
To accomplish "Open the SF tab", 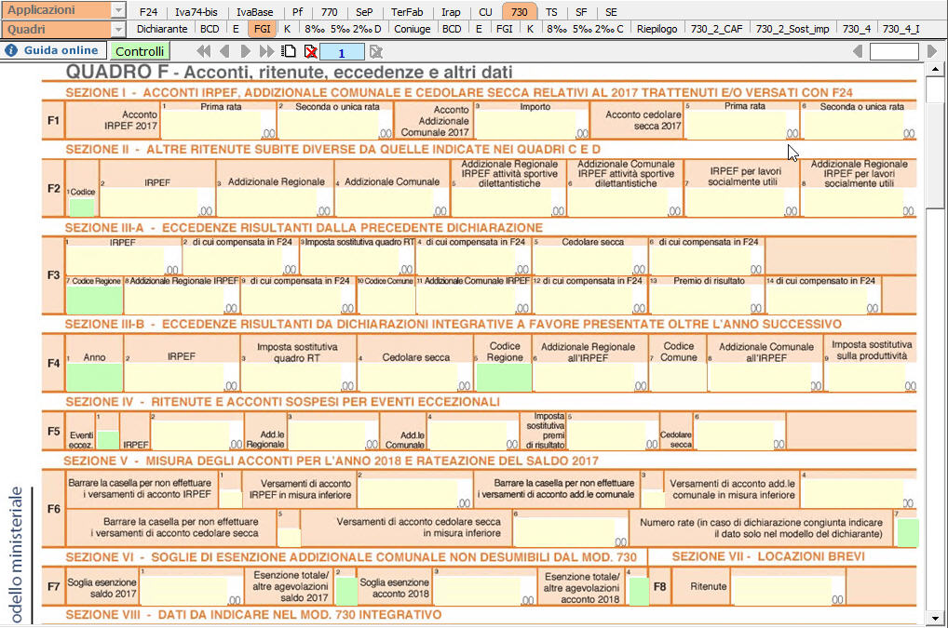I will 581,11.
